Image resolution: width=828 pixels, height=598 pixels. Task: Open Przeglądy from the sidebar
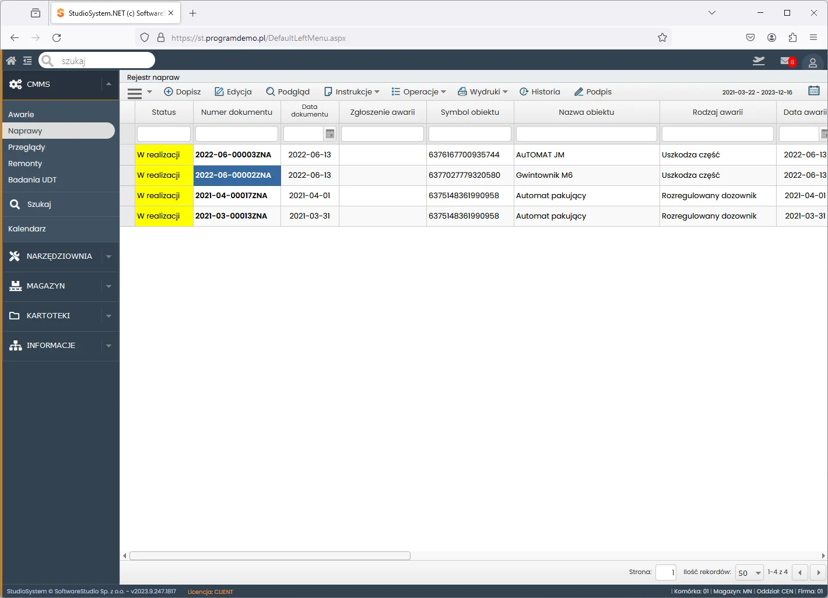[x=27, y=147]
